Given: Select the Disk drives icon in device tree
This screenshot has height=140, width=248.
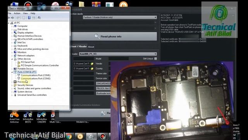Looking at the screenshot, I should 15,30.
